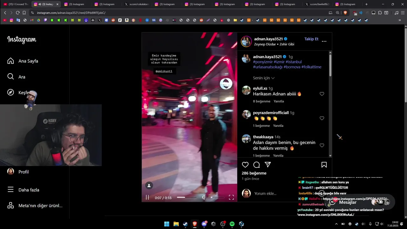Image resolution: width=407 pixels, height=229 pixels.
Task: Switch to I Crossed The YouTube tab
Action: (16, 4)
